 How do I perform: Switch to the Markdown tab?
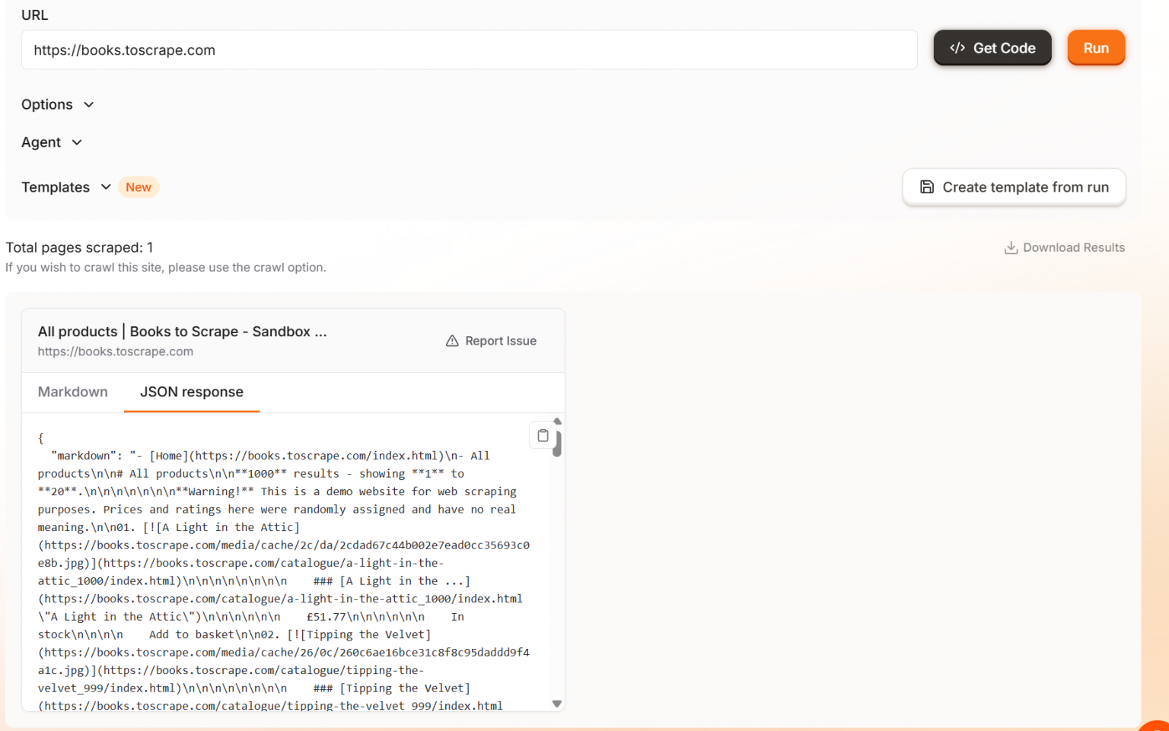click(73, 392)
